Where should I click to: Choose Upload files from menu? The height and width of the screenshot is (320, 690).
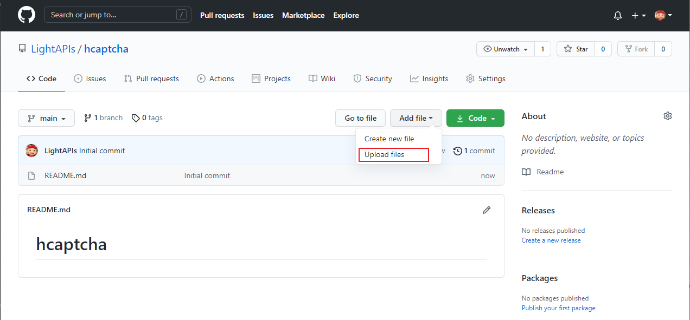tap(399, 155)
